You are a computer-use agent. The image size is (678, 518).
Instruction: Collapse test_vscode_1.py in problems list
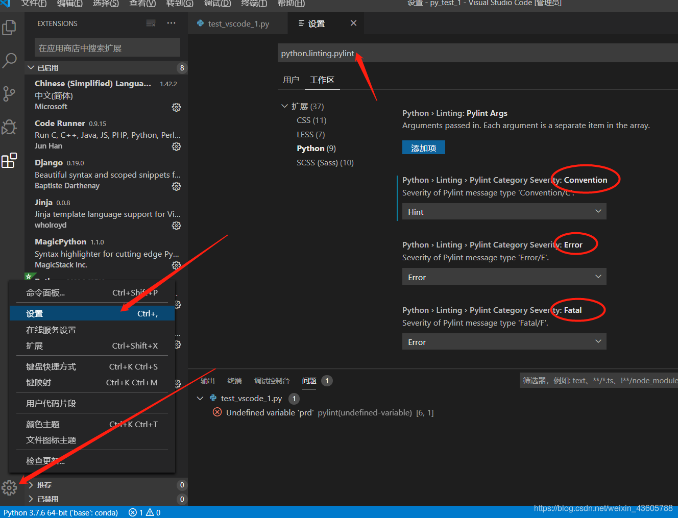pyautogui.click(x=200, y=398)
